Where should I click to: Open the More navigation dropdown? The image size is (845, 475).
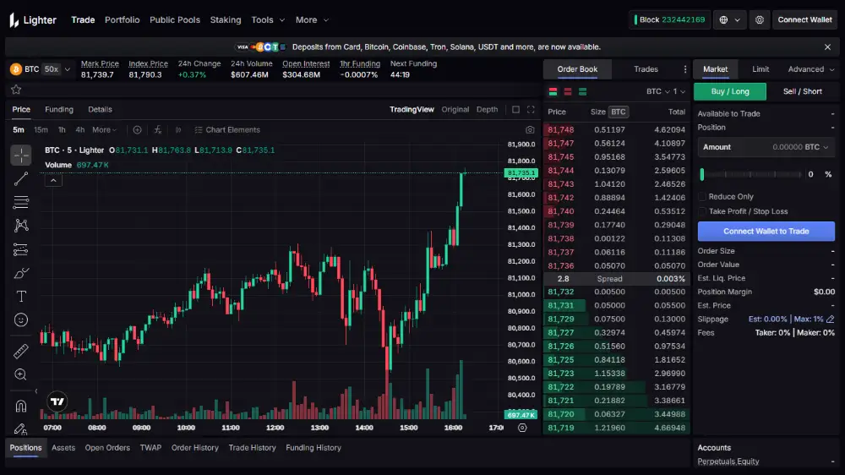click(x=312, y=20)
